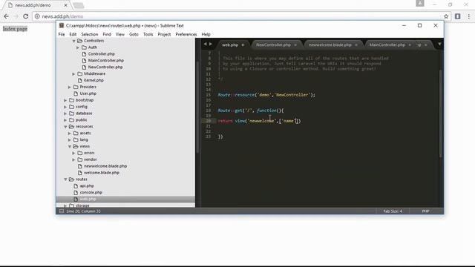Open the Find menu

(x=107, y=34)
